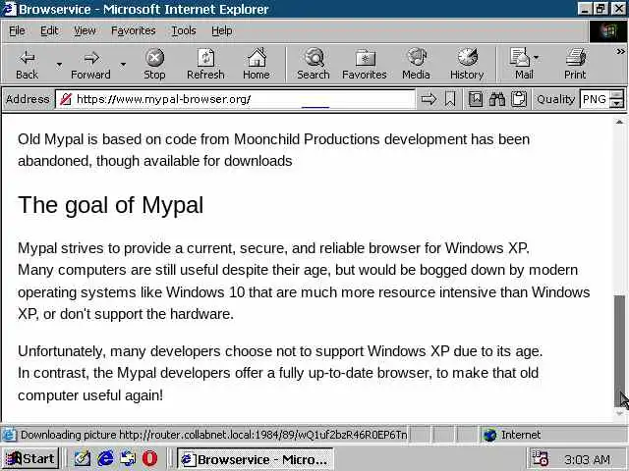Click the status bar page icon

click(9, 435)
